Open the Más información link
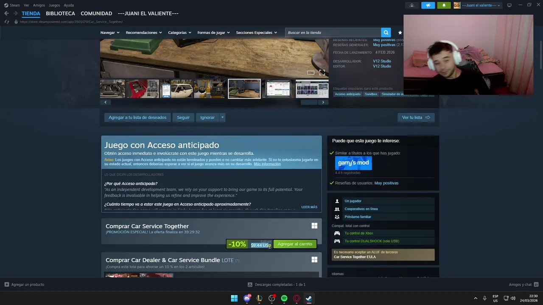The height and width of the screenshot is (305, 543). [267, 164]
